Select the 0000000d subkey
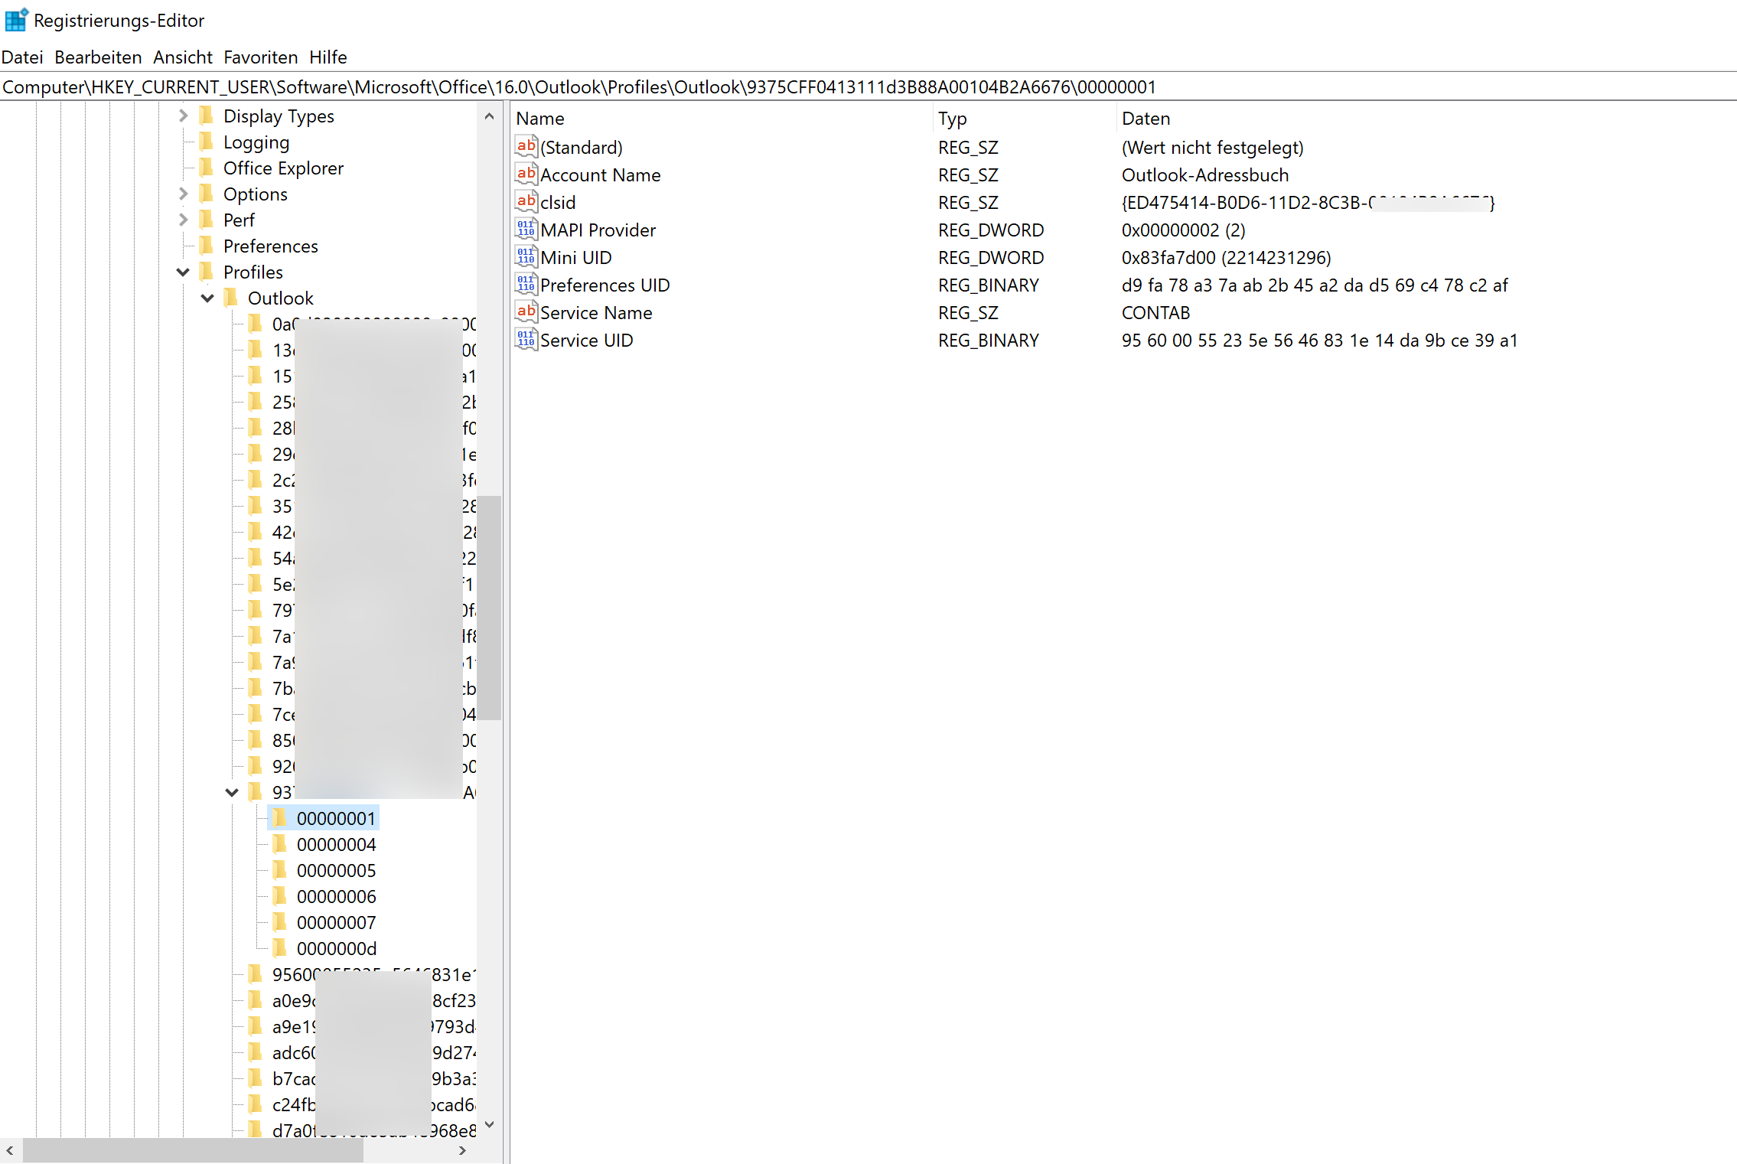The image size is (1737, 1164). [336, 948]
